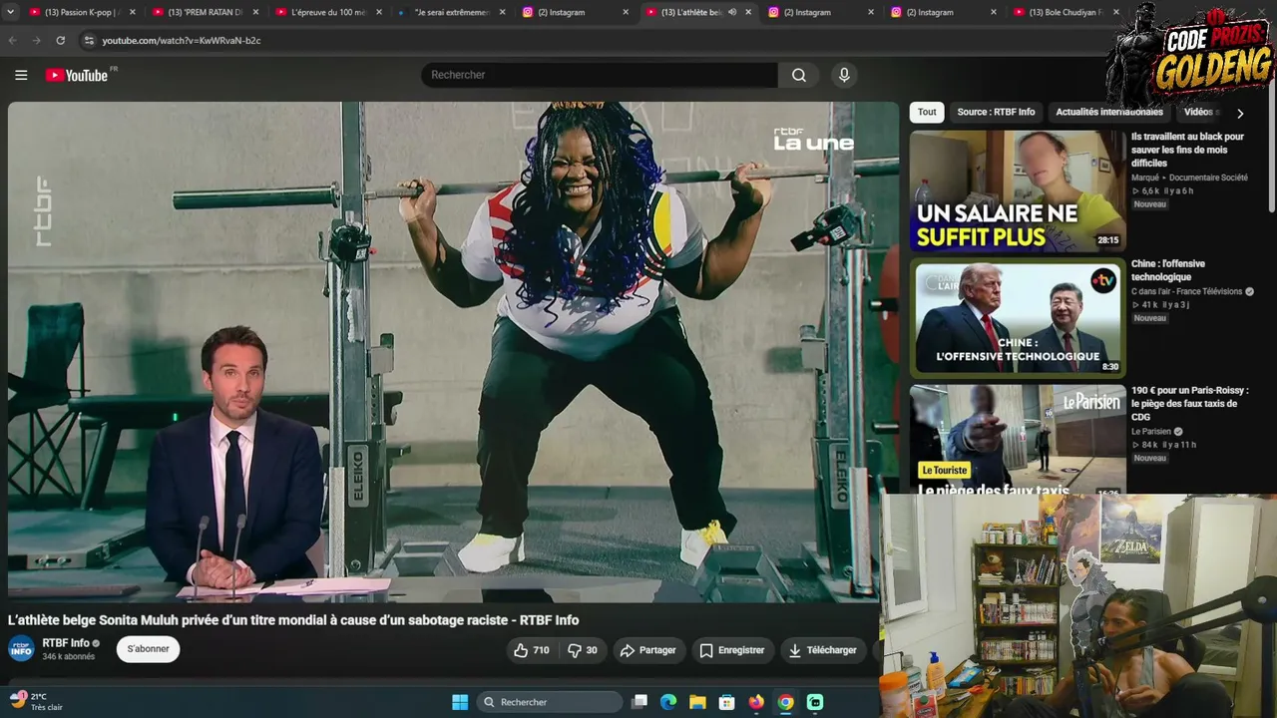Like the video with thumbs up (710)

(531, 650)
